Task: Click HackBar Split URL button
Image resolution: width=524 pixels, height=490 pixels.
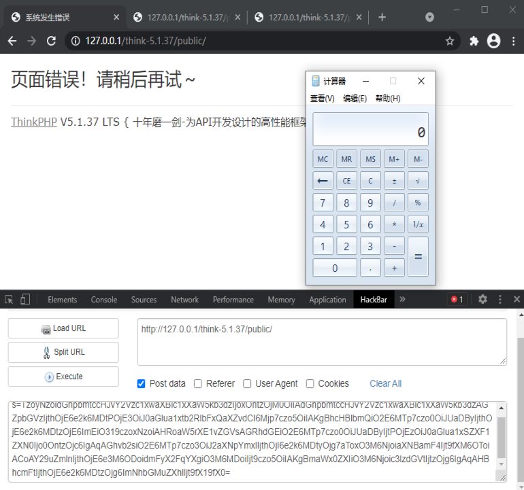Action: click(x=63, y=352)
